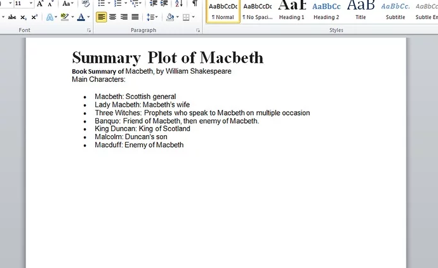Apply the No Spacing style
The width and height of the screenshot is (438, 268).
tap(258, 11)
